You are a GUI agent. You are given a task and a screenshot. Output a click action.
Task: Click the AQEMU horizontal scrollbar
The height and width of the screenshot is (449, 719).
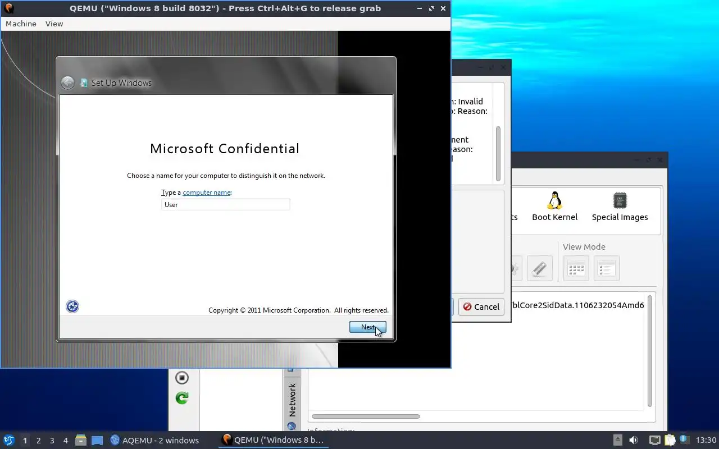pos(366,416)
